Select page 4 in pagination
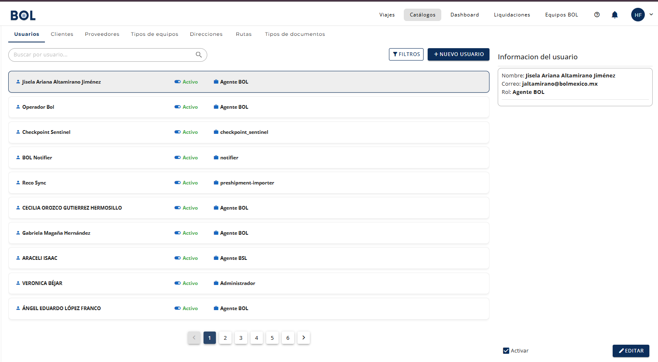The image size is (658, 362). pos(257,338)
